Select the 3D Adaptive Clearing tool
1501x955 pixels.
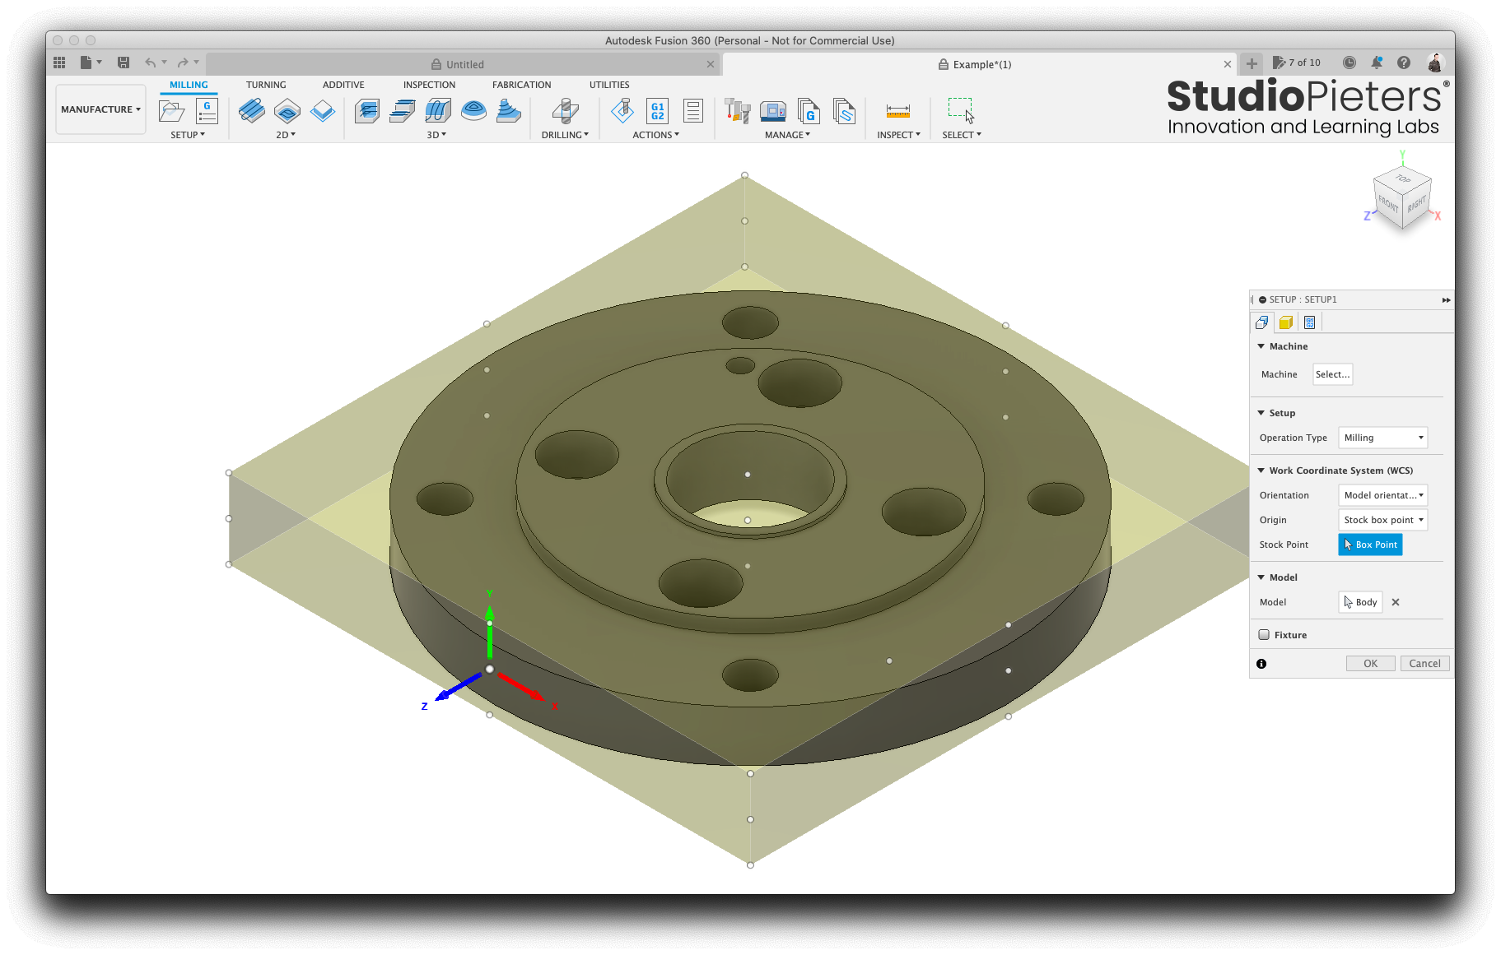(x=367, y=111)
